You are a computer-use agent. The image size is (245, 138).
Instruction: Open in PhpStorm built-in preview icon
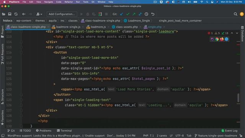(x=212, y=39)
